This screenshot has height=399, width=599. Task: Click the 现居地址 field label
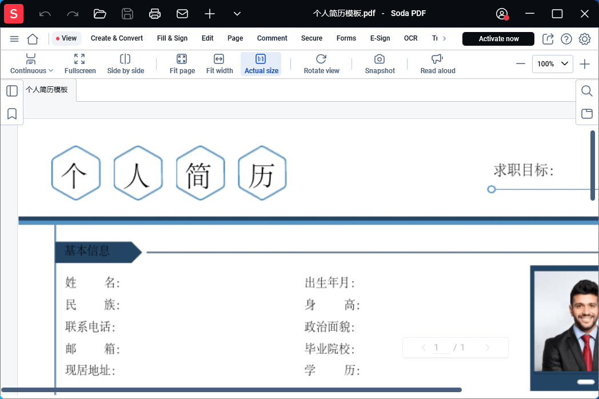click(x=90, y=370)
